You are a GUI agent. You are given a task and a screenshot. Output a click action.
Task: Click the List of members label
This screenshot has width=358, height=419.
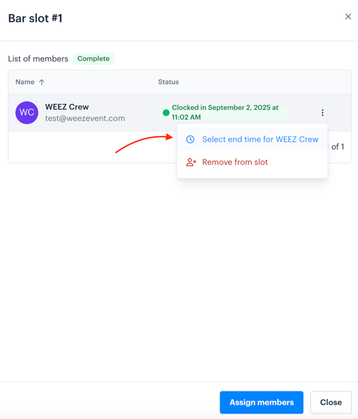(x=38, y=59)
